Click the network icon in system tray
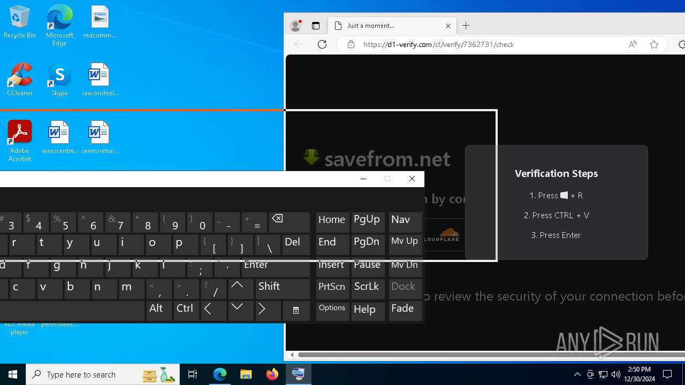The height and width of the screenshot is (385, 685). coord(603,374)
